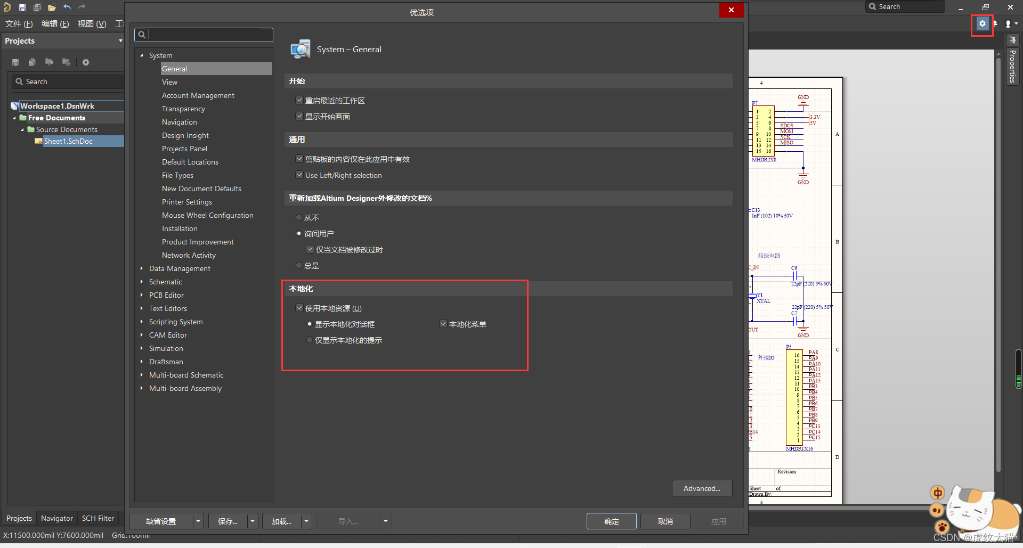Click the Save All icon in the title bar
The height and width of the screenshot is (548, 1023).
(x=37, y=7)
